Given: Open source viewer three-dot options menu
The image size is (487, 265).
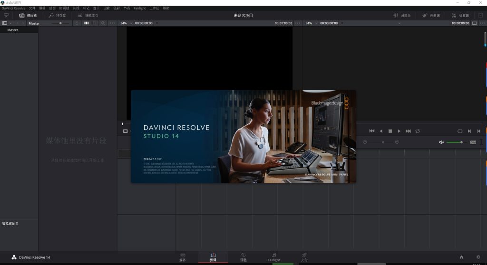Looking at the screenshot, I should click(x=298, y=23).
